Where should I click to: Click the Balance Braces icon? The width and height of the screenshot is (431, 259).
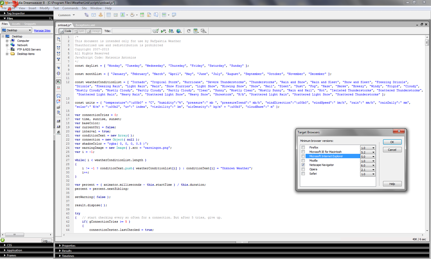coord(58,73)
